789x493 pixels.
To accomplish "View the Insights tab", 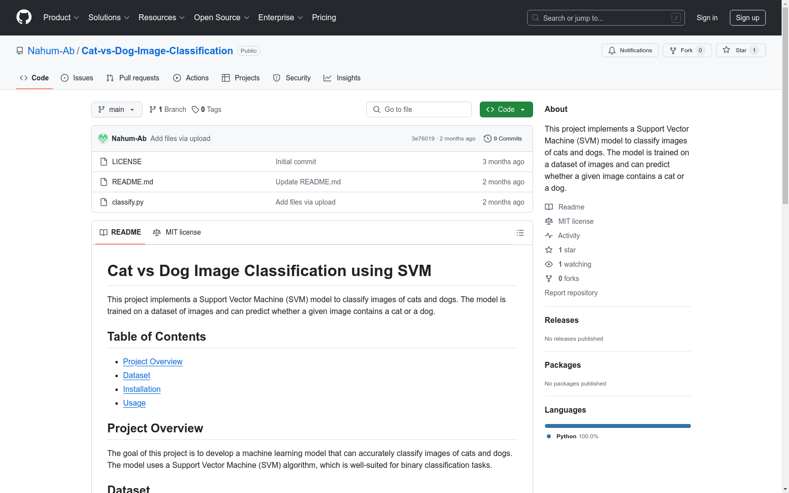I will coord(342,78).
